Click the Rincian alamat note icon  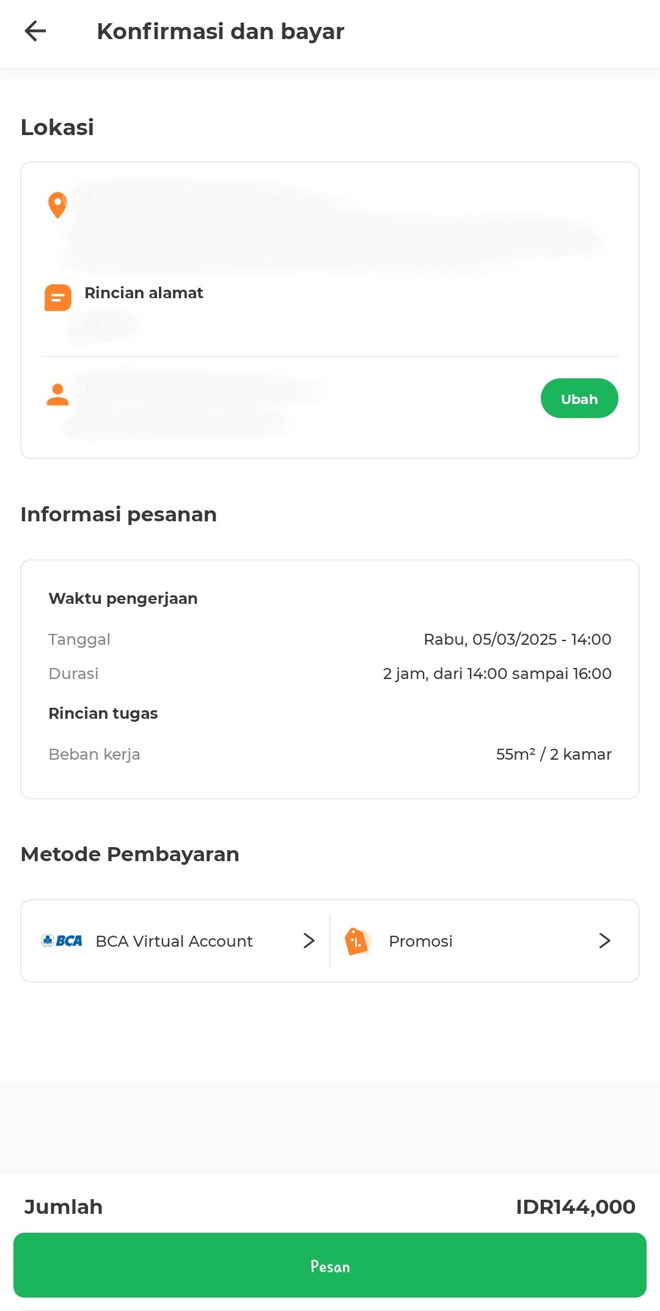coord(58,298)
